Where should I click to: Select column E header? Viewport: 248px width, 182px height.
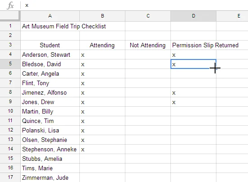232,16
